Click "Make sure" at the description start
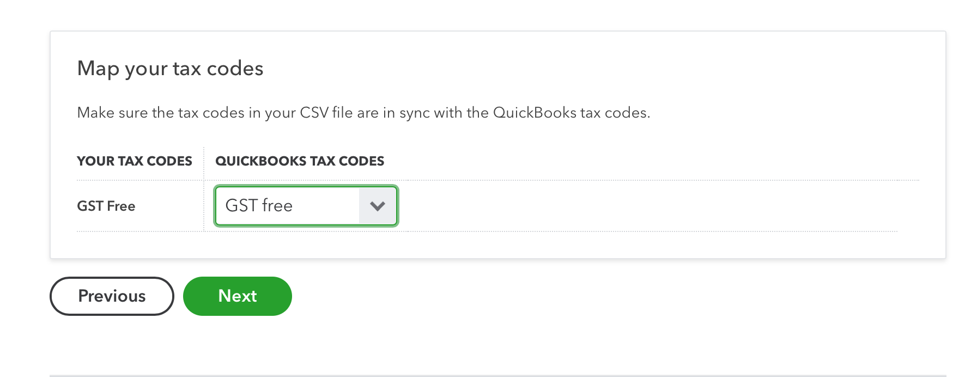The image size is (971, 379). (112, 113)
